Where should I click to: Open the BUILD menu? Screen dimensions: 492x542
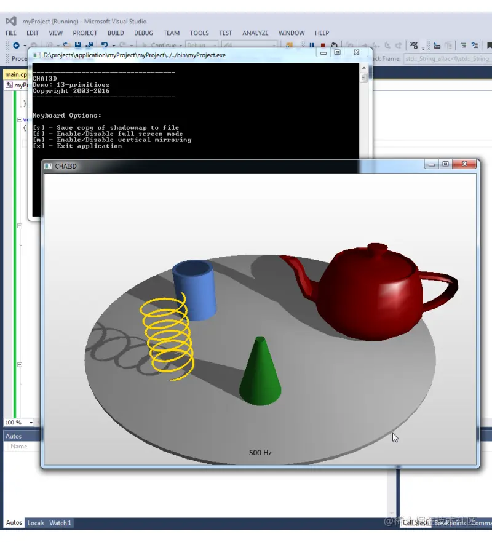[116, 33]
